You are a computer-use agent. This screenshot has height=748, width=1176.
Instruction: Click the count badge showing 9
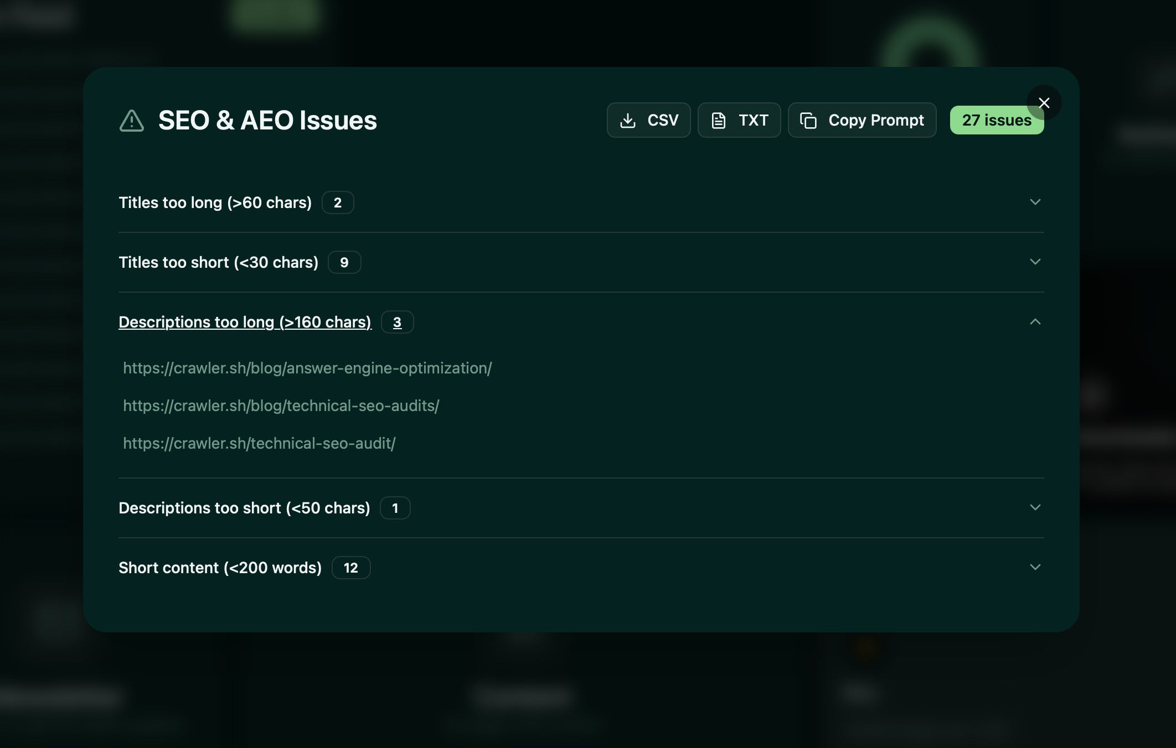[x=344, y=262]
